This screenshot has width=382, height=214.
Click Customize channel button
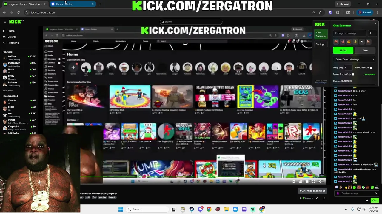(x=312, y=191)
